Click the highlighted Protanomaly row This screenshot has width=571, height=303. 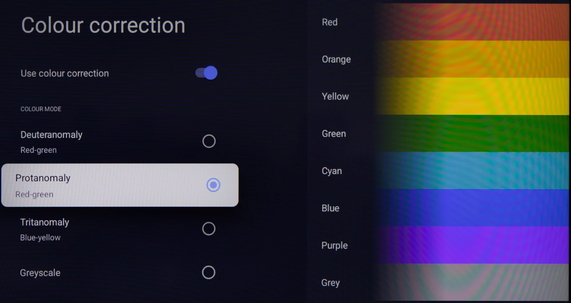120,185
